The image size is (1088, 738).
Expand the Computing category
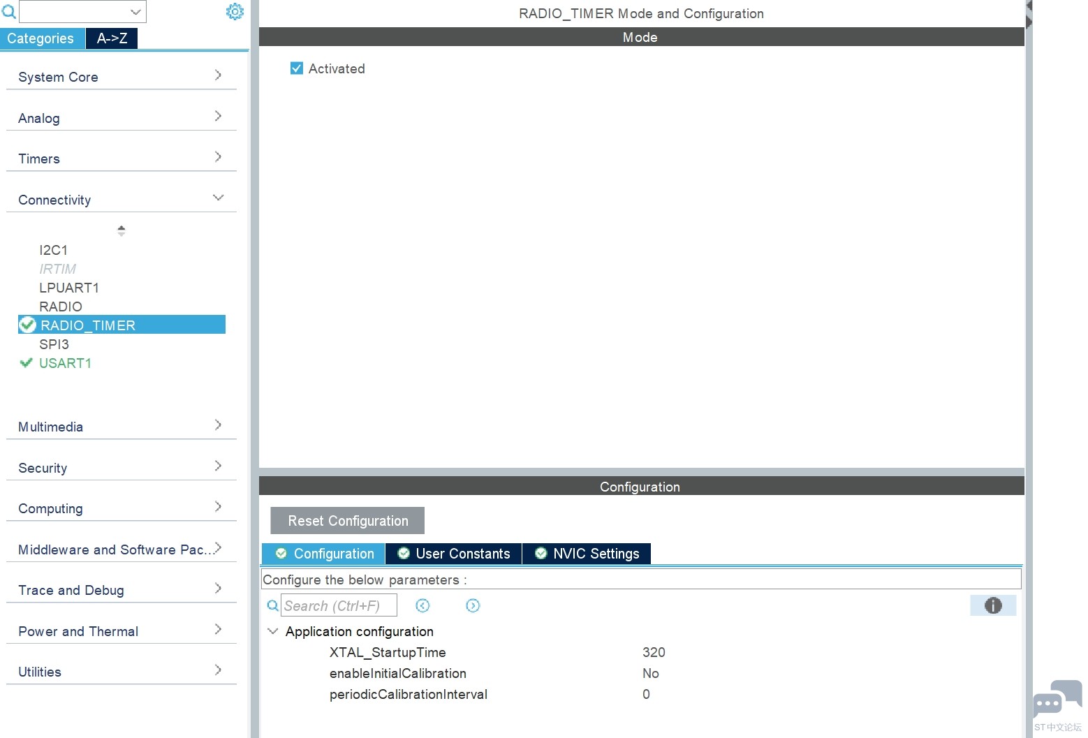(x=122, y=508)
